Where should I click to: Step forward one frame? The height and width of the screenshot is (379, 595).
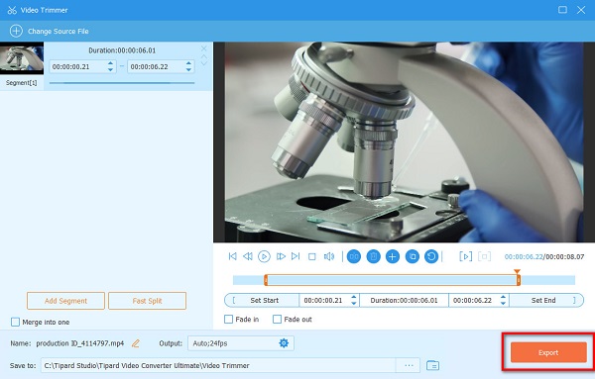[x=281, y=256]
